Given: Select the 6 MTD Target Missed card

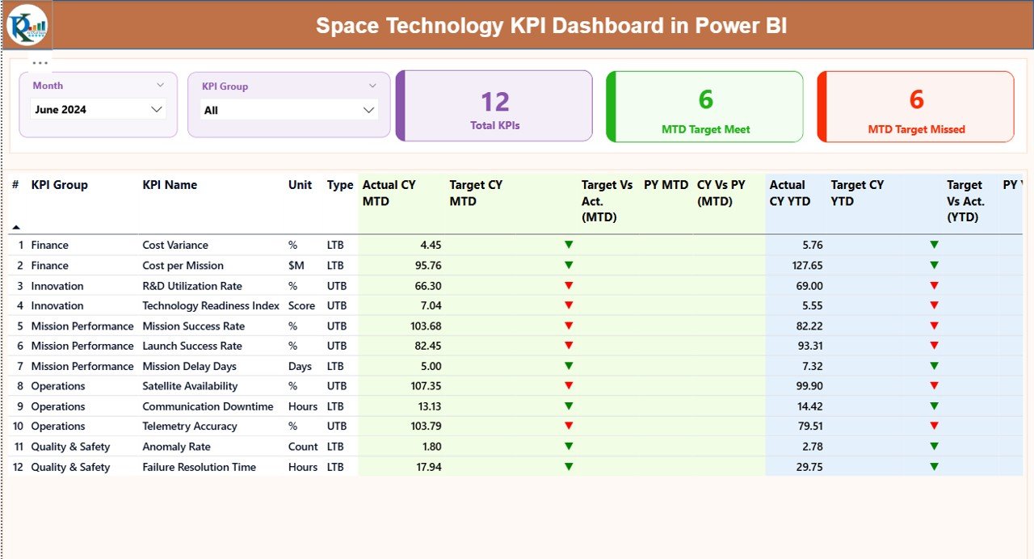Looking at the screenshot, I should click(915, 106).
